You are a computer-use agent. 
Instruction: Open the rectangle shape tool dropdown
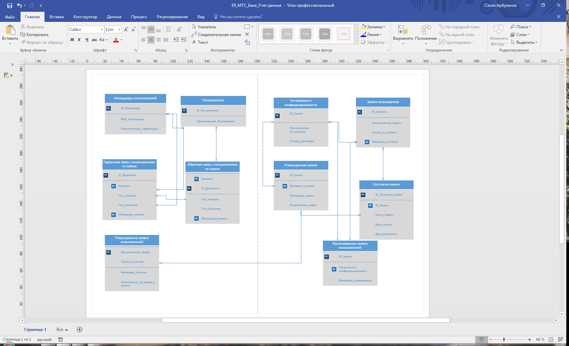click(253, 27)
